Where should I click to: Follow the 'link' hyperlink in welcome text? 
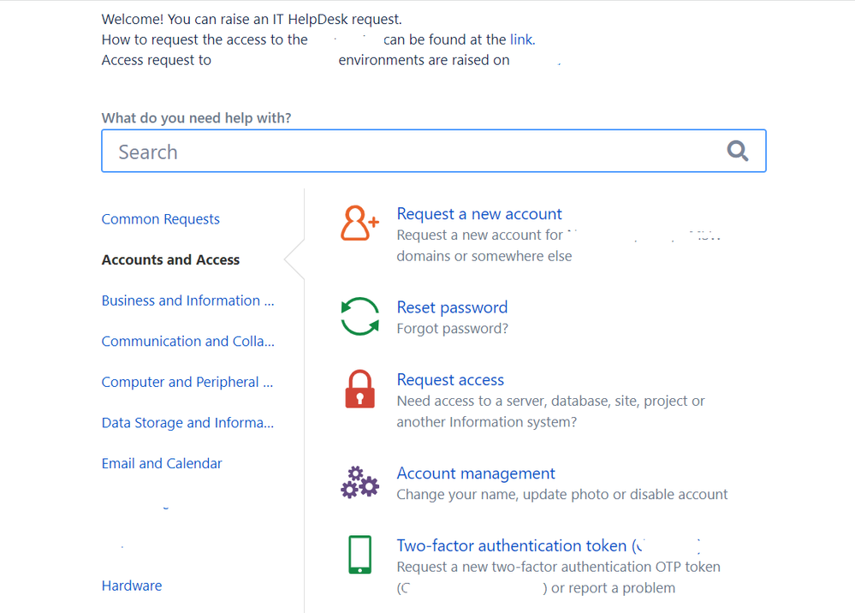click(521, 39)
